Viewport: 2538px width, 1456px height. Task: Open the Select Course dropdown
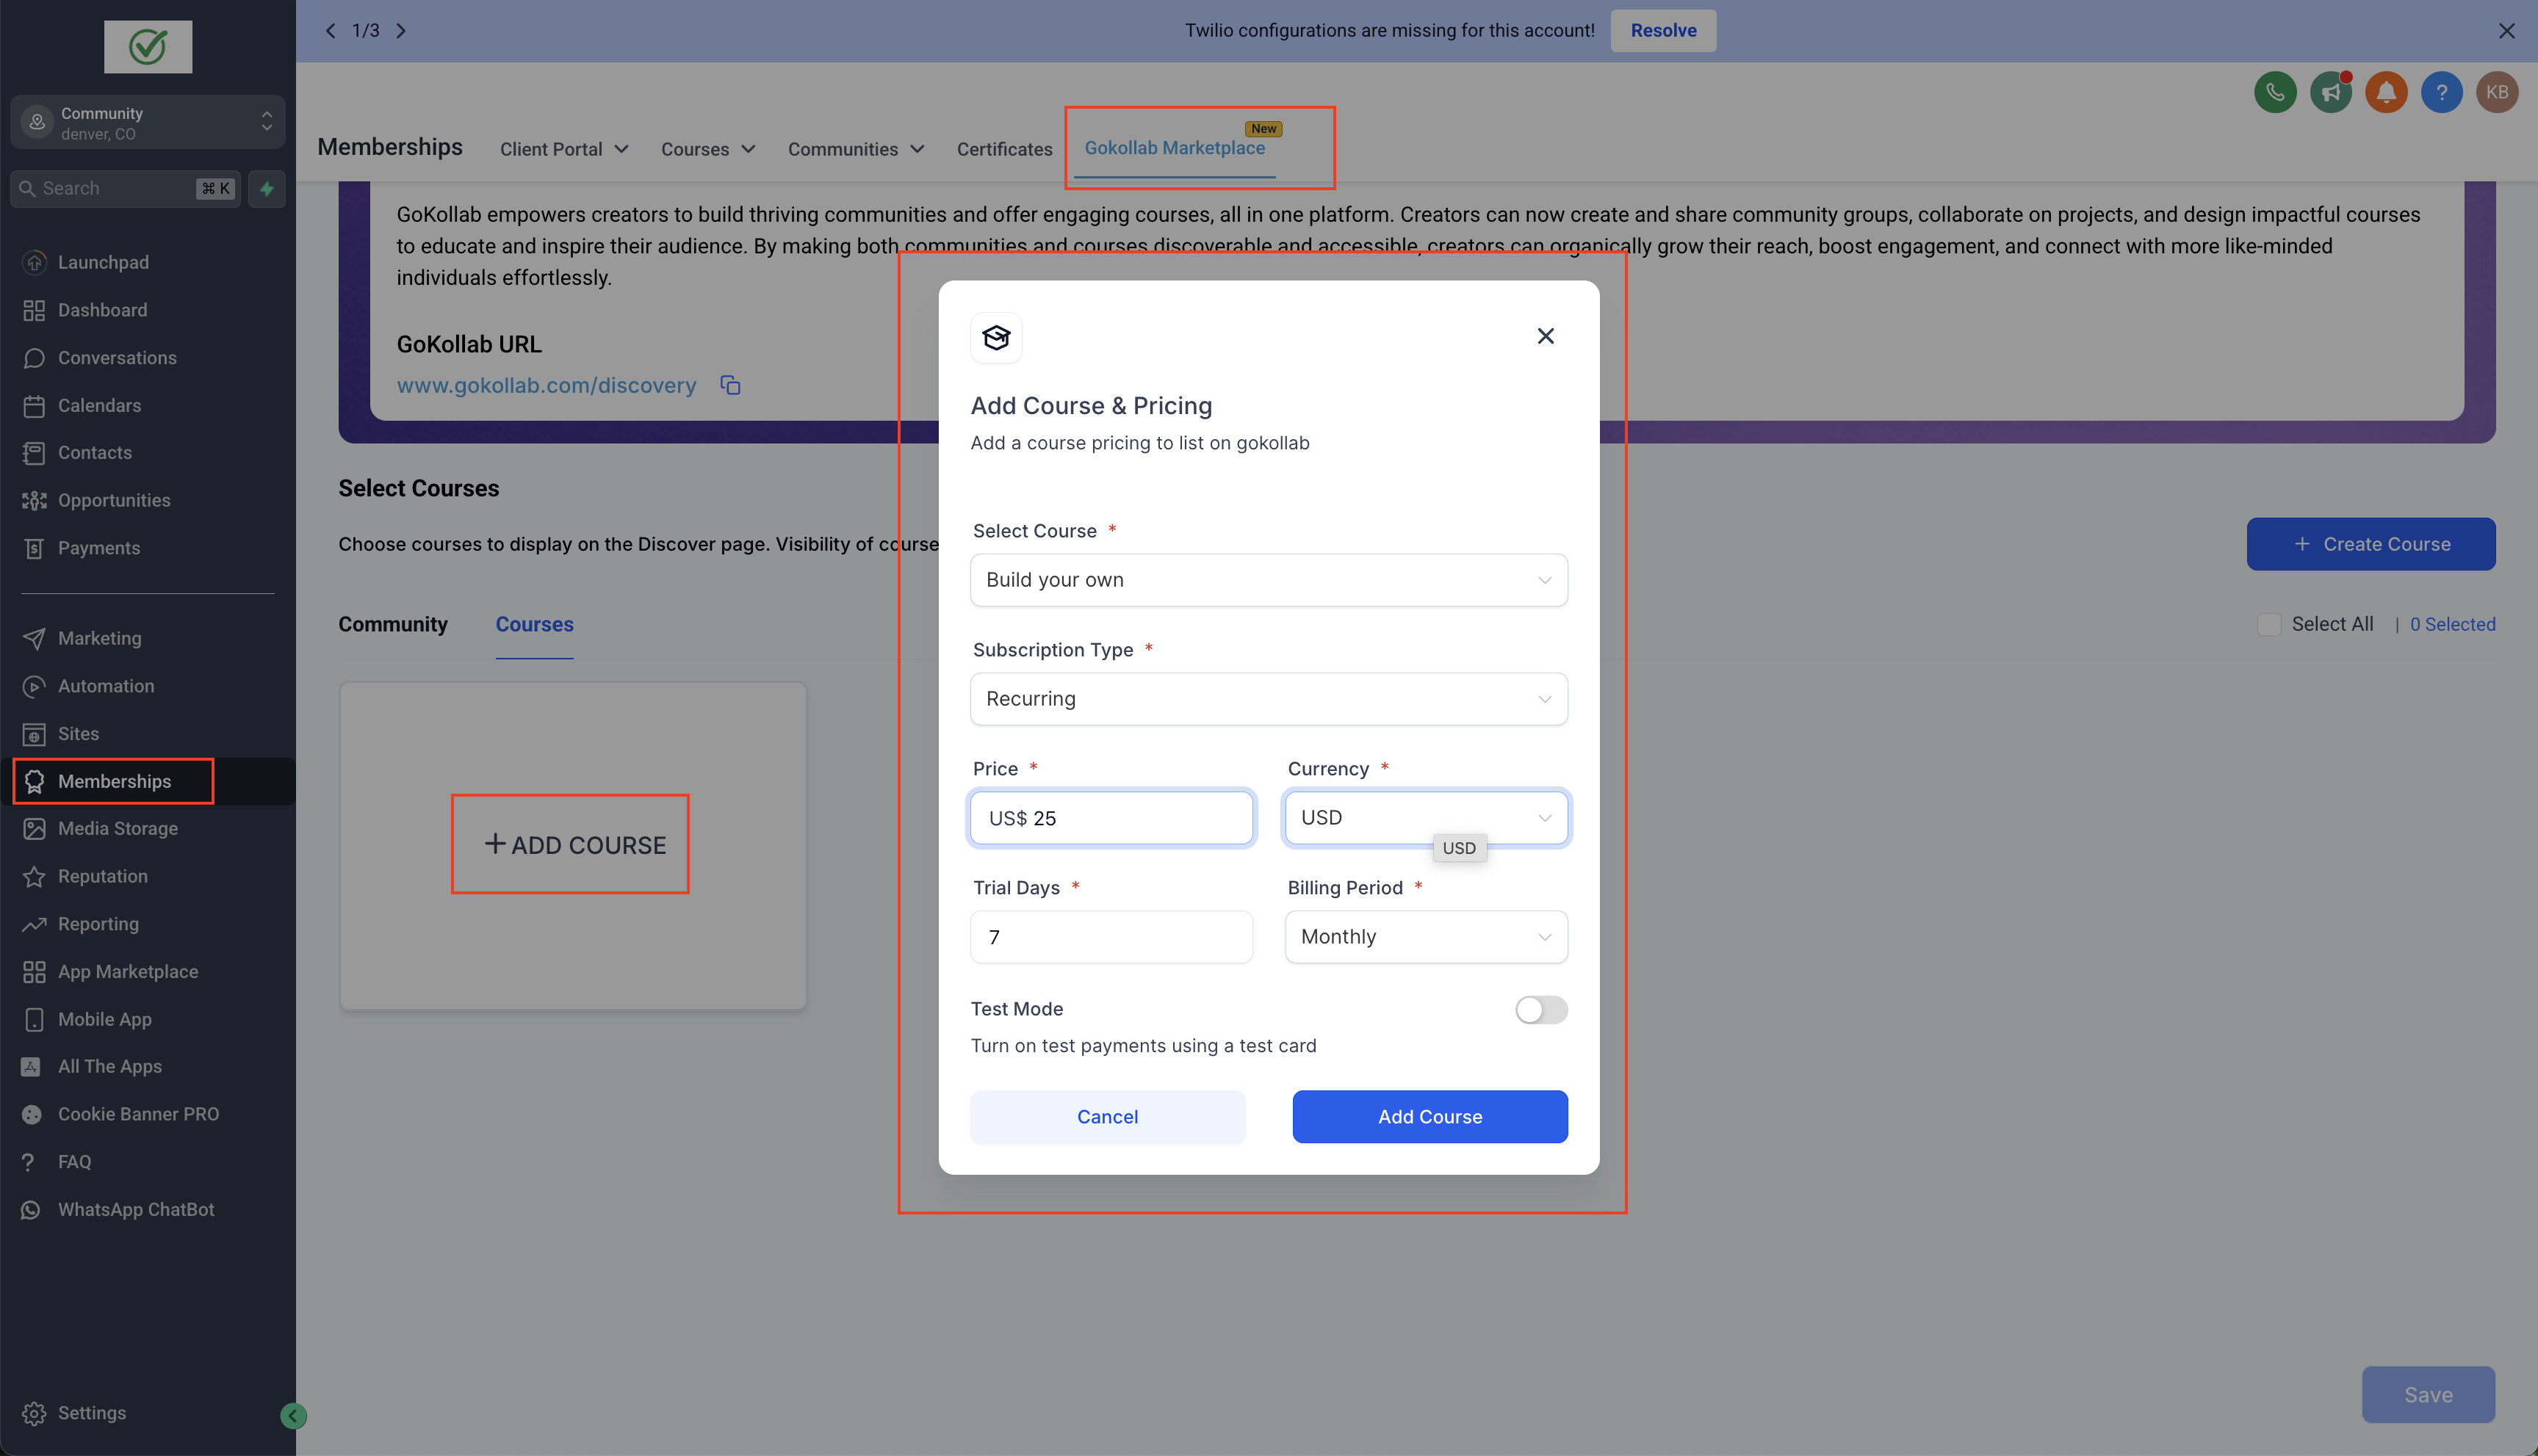[x=1267, y=580]
